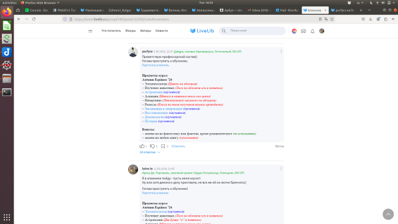Screen dimensions: 398x224
Task: Open the LiveLib hamburger menu
Action: coord(90,31)
